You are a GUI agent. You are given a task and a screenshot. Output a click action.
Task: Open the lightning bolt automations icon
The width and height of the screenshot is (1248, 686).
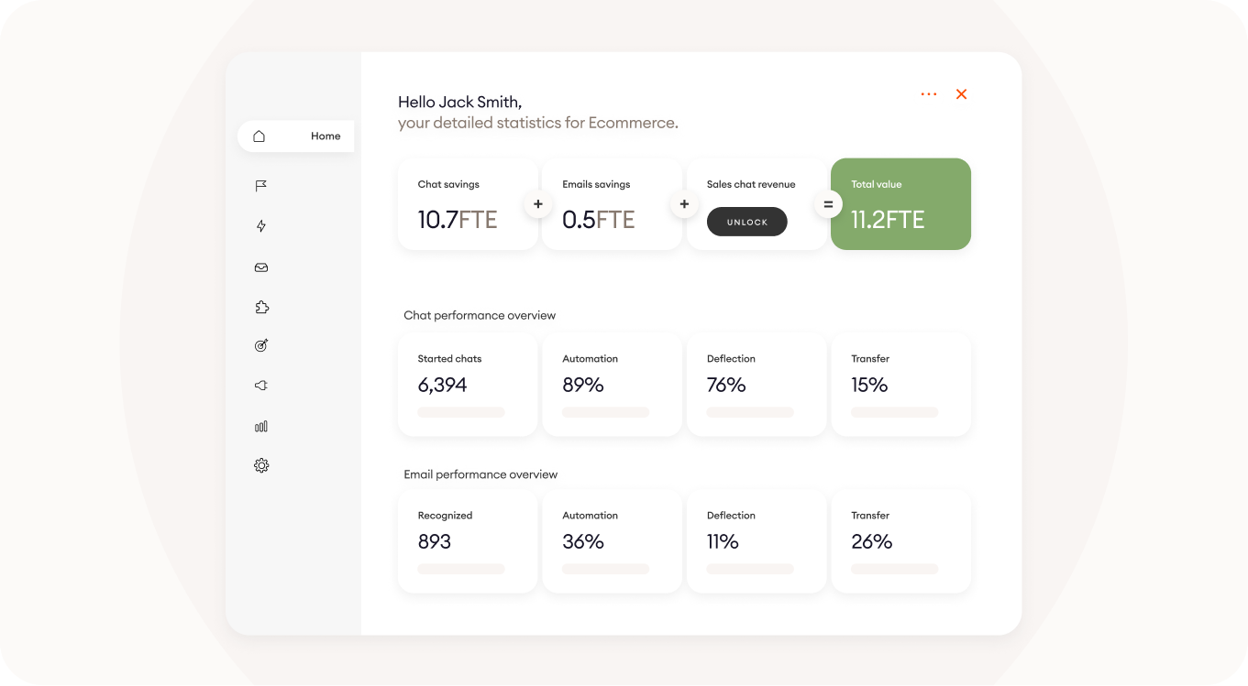260,225
